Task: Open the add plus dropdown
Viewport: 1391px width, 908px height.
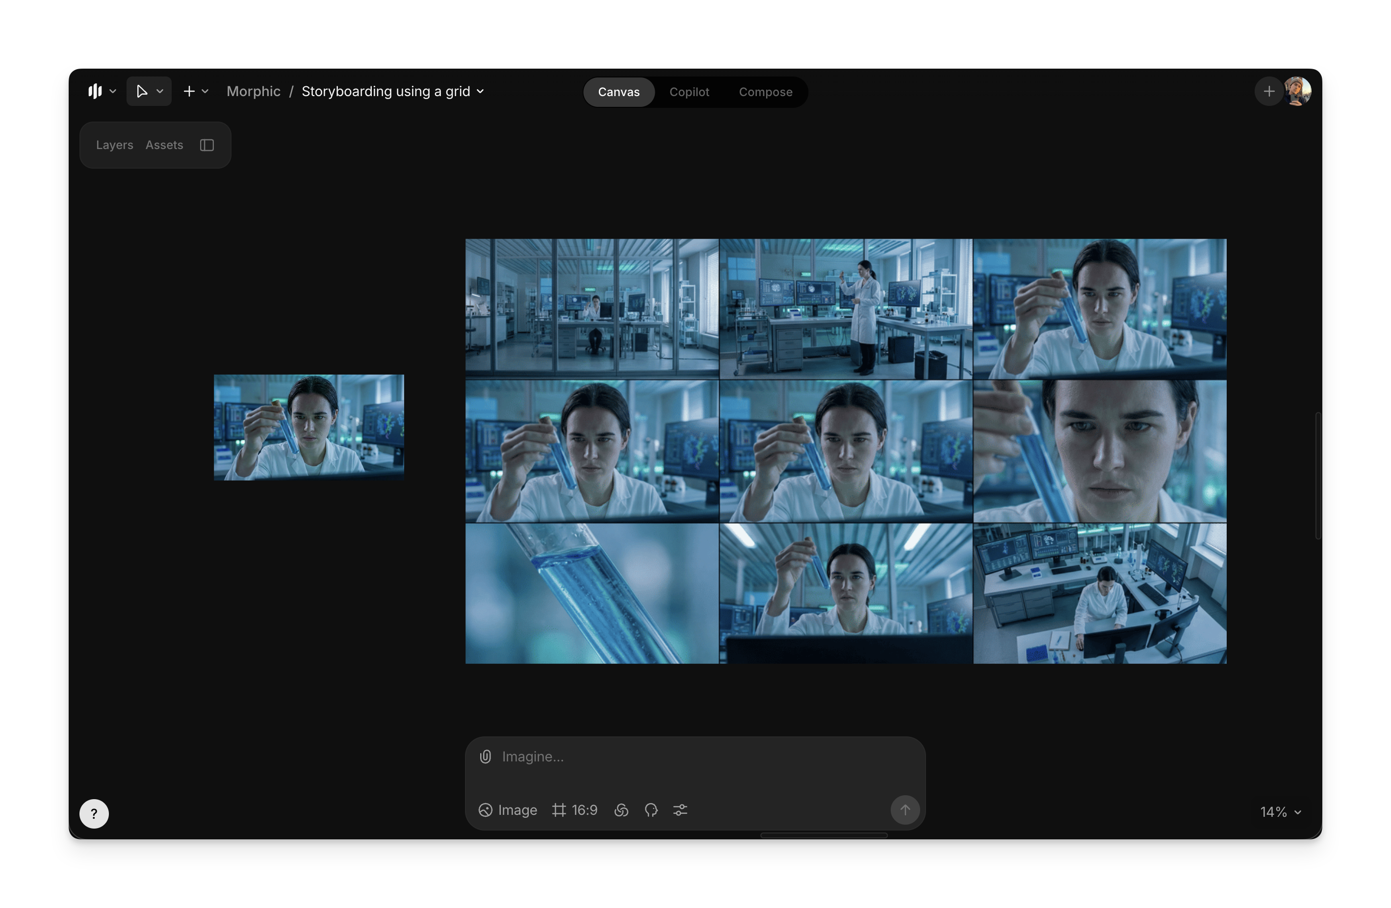Action: tap(196, 91)
